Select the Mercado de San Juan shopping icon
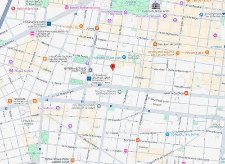Image resolution: width=225 pixels, height=164 pixels. [x=124, y=57]
